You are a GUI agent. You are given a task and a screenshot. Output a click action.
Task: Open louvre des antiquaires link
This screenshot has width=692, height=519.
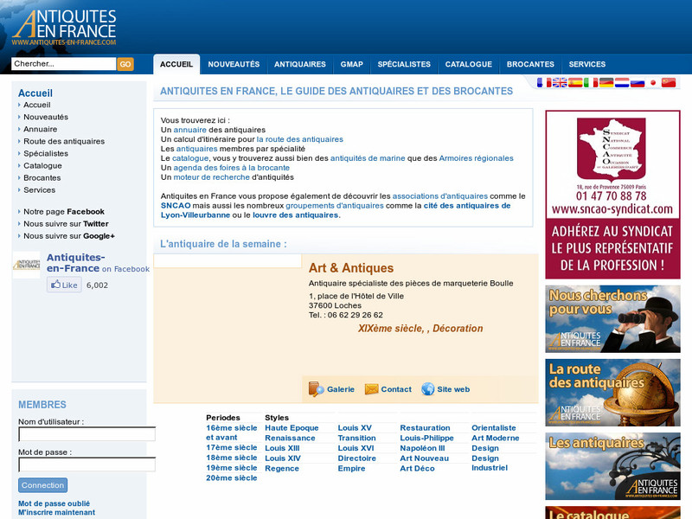(295, 215)
